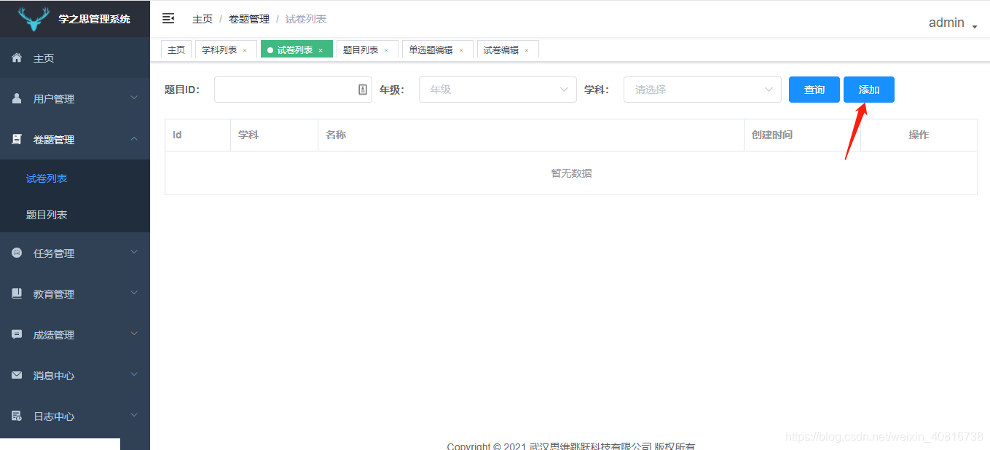Click the blue 查询 search button

(x=814, y=89)
